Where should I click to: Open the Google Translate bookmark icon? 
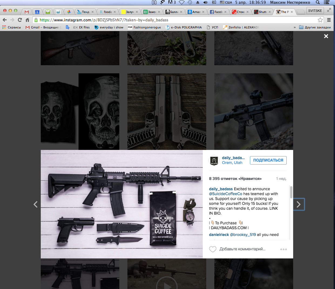pos(68,27)
